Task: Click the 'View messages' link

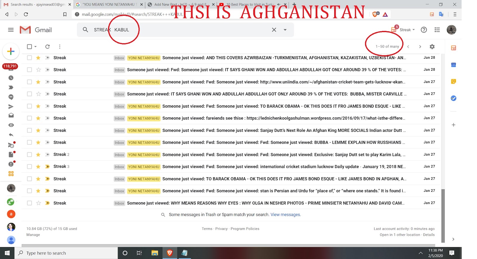Action: pyautogui.click(x=285, y=215)
